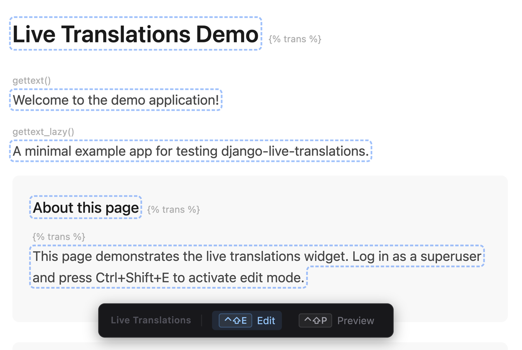Click the Ctrl+Shift+E keycap badge for Edit
This screenshot has height=350, width=522.
tap(235, 321)
